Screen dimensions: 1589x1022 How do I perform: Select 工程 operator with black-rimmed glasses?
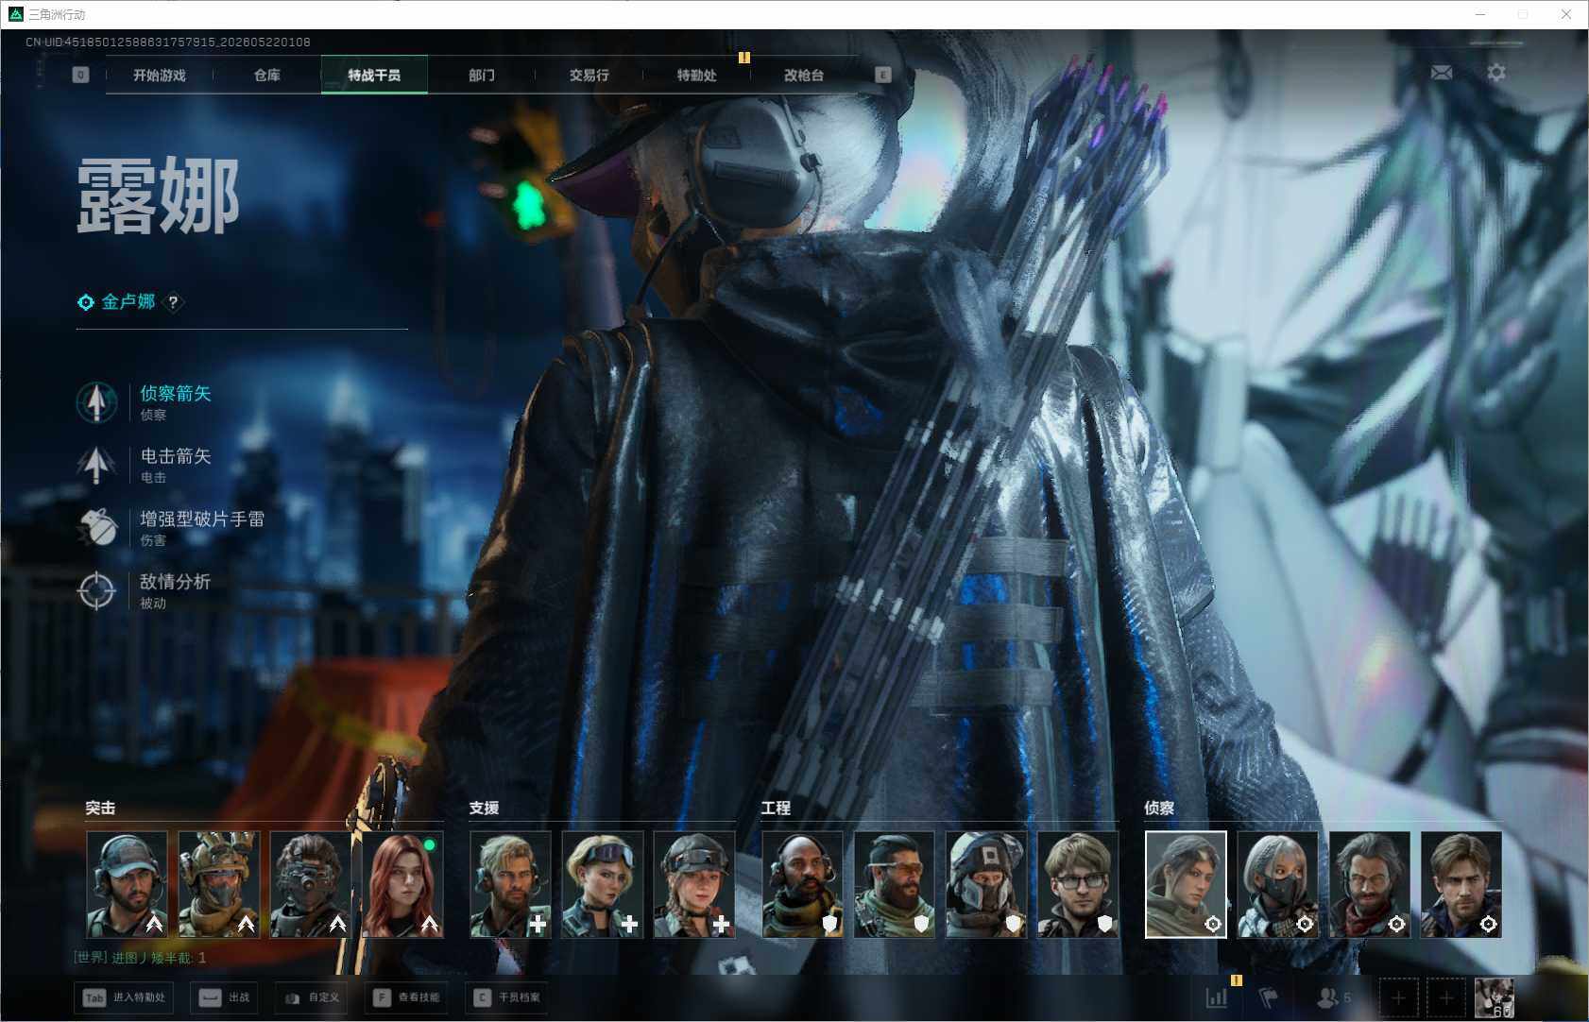coord(1078,884)
